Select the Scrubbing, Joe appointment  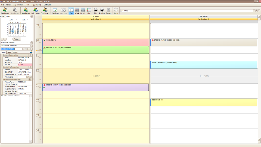point(204,102)
